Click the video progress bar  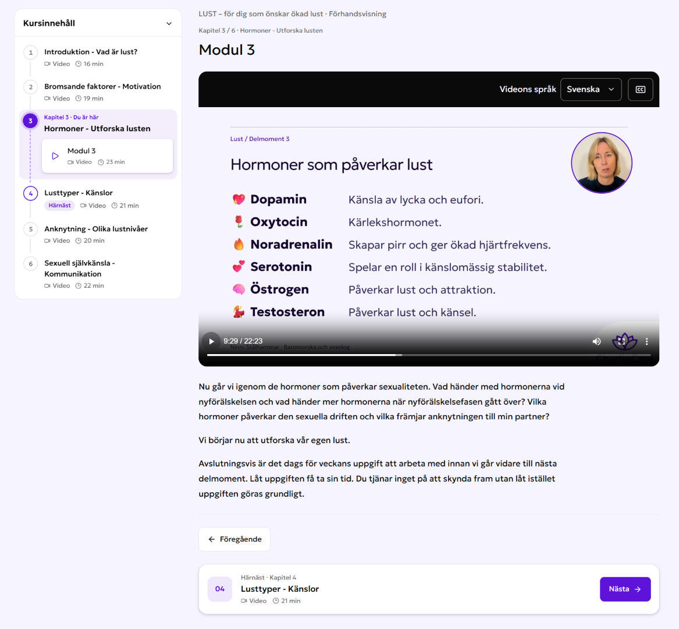[x=429, y=355]
